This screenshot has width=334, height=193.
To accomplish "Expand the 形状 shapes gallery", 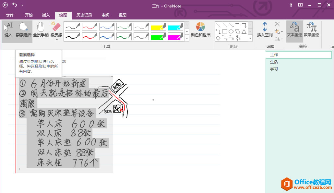I will tap(250, 38).
